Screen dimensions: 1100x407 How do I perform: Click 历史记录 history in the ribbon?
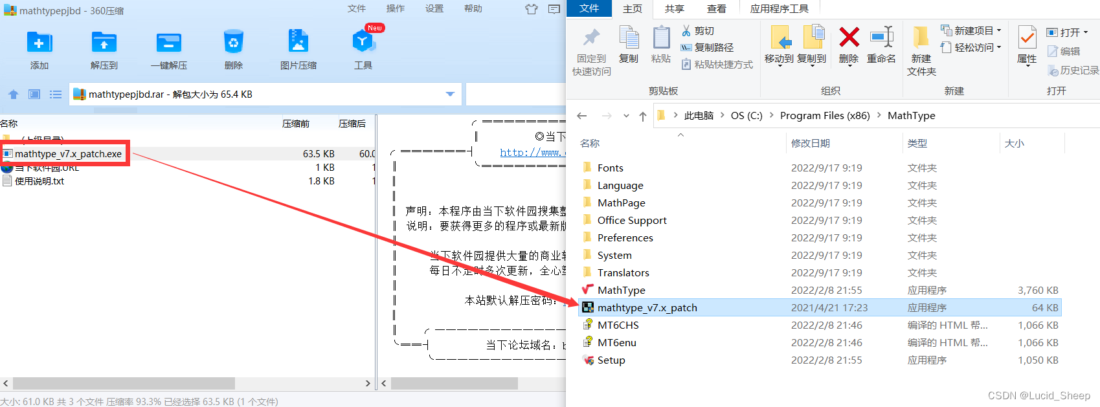point(1073,70)
